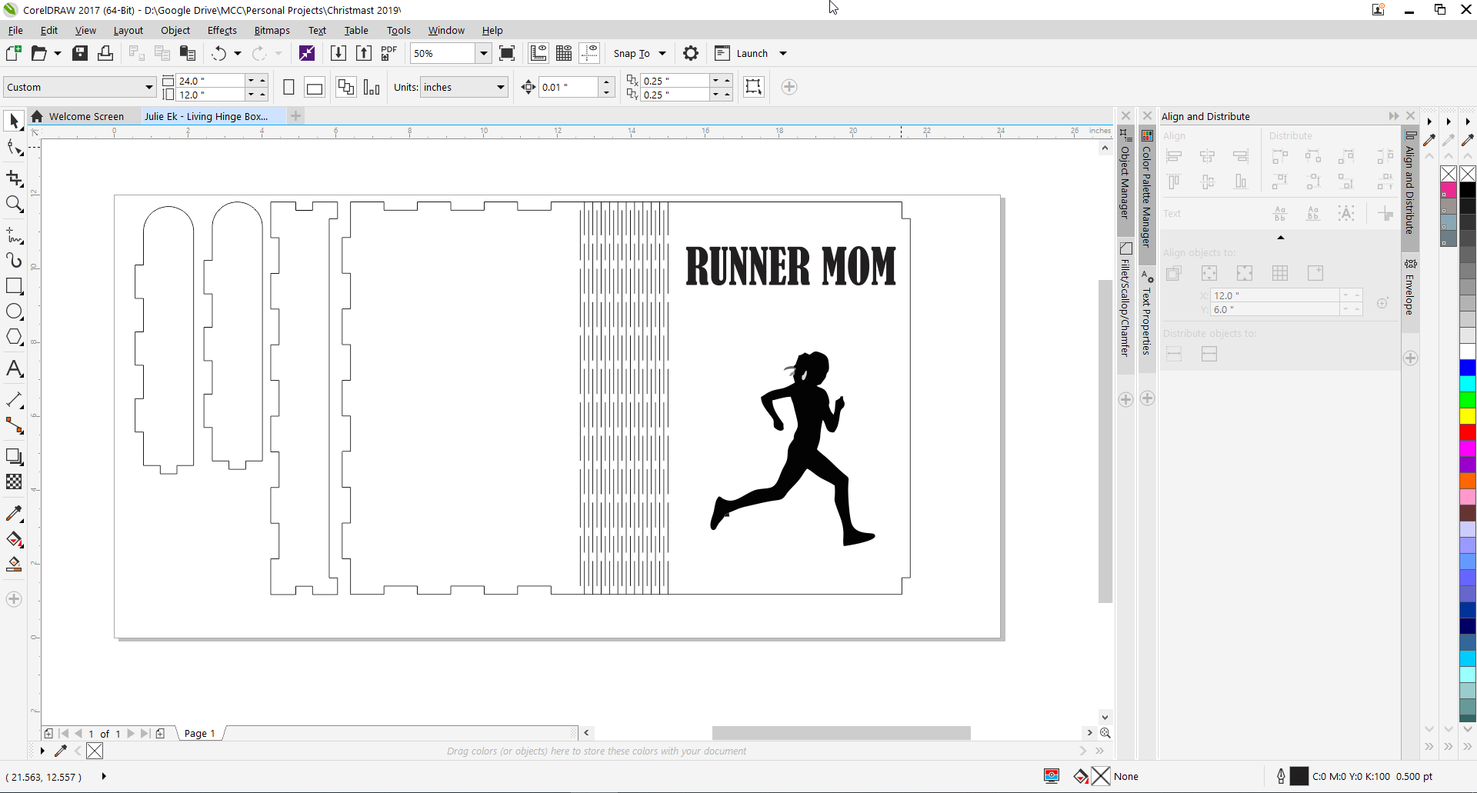This screenshot has height=793, width=1477.
Task: Click the Export to PDF icon
Action: click(389, 53)
